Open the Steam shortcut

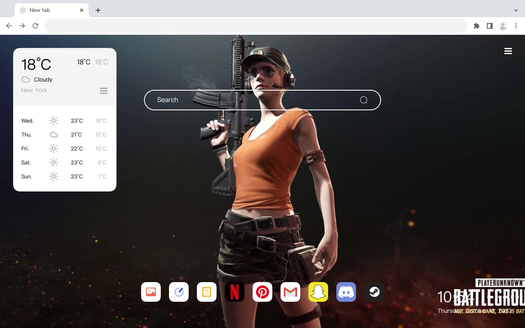coord(374,292)
